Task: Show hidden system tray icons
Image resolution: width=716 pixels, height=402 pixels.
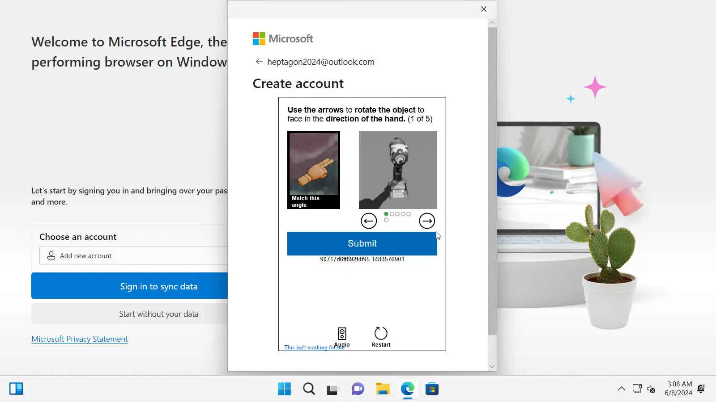Action: tap(622, 389)
